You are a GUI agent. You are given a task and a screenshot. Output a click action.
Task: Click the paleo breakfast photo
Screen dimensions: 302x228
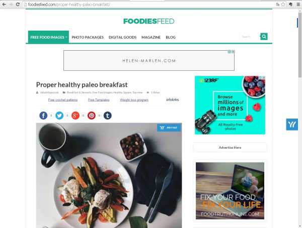pyautogui.click(x=109, y=175)
